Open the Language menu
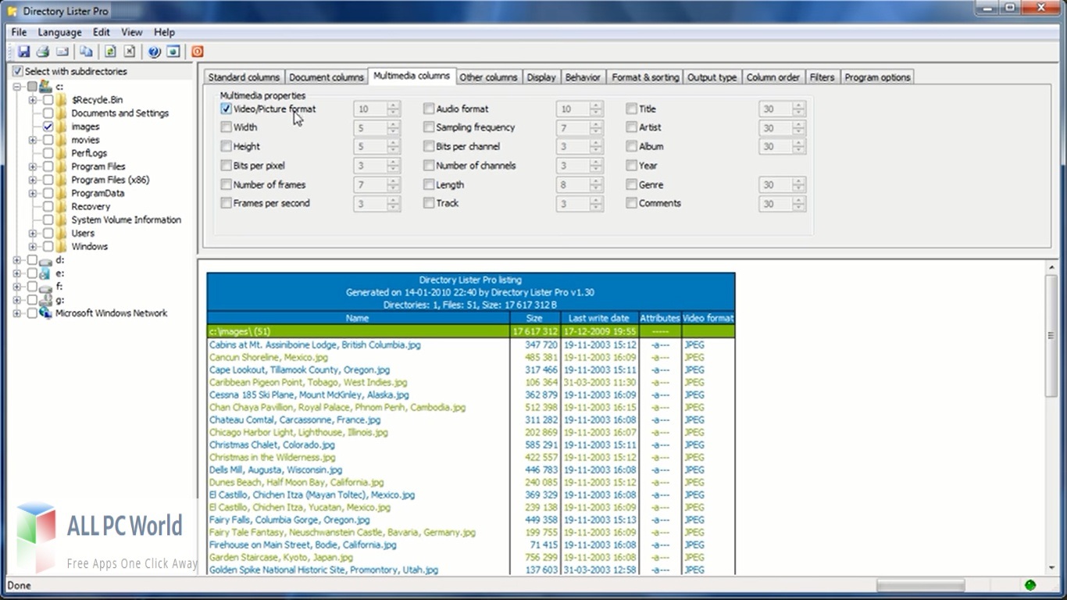The height and width of the screenshot is (600, 1067). tap(59, 32)
